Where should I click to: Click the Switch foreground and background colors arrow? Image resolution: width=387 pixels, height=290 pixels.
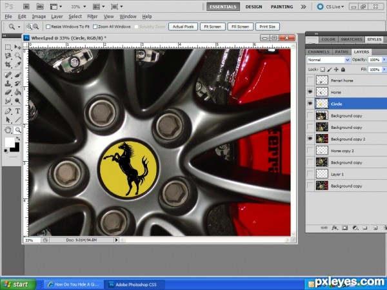point(18,139)
